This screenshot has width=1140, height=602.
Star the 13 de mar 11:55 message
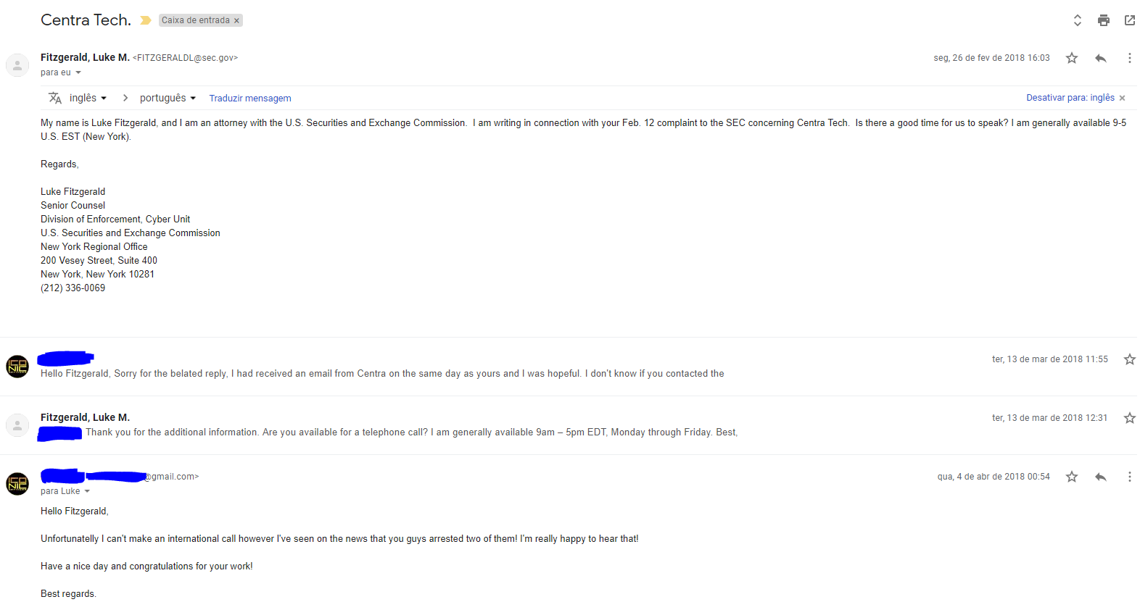(1129, 359)
